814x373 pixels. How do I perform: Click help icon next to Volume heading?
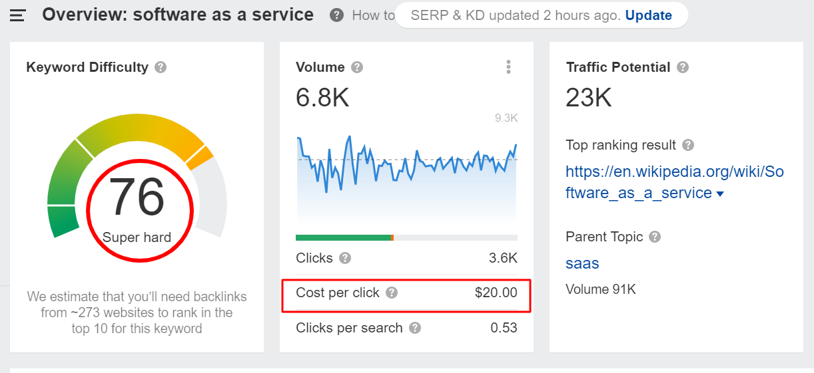tap(357, 67)
